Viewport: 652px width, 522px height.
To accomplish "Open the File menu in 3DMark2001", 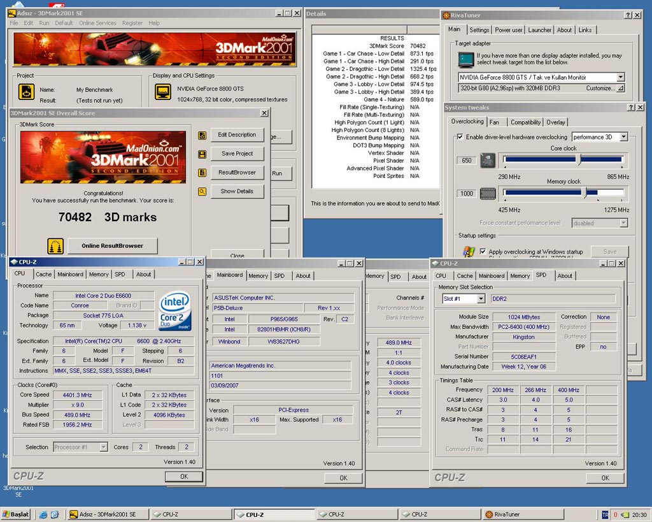I will coord(14,23).
